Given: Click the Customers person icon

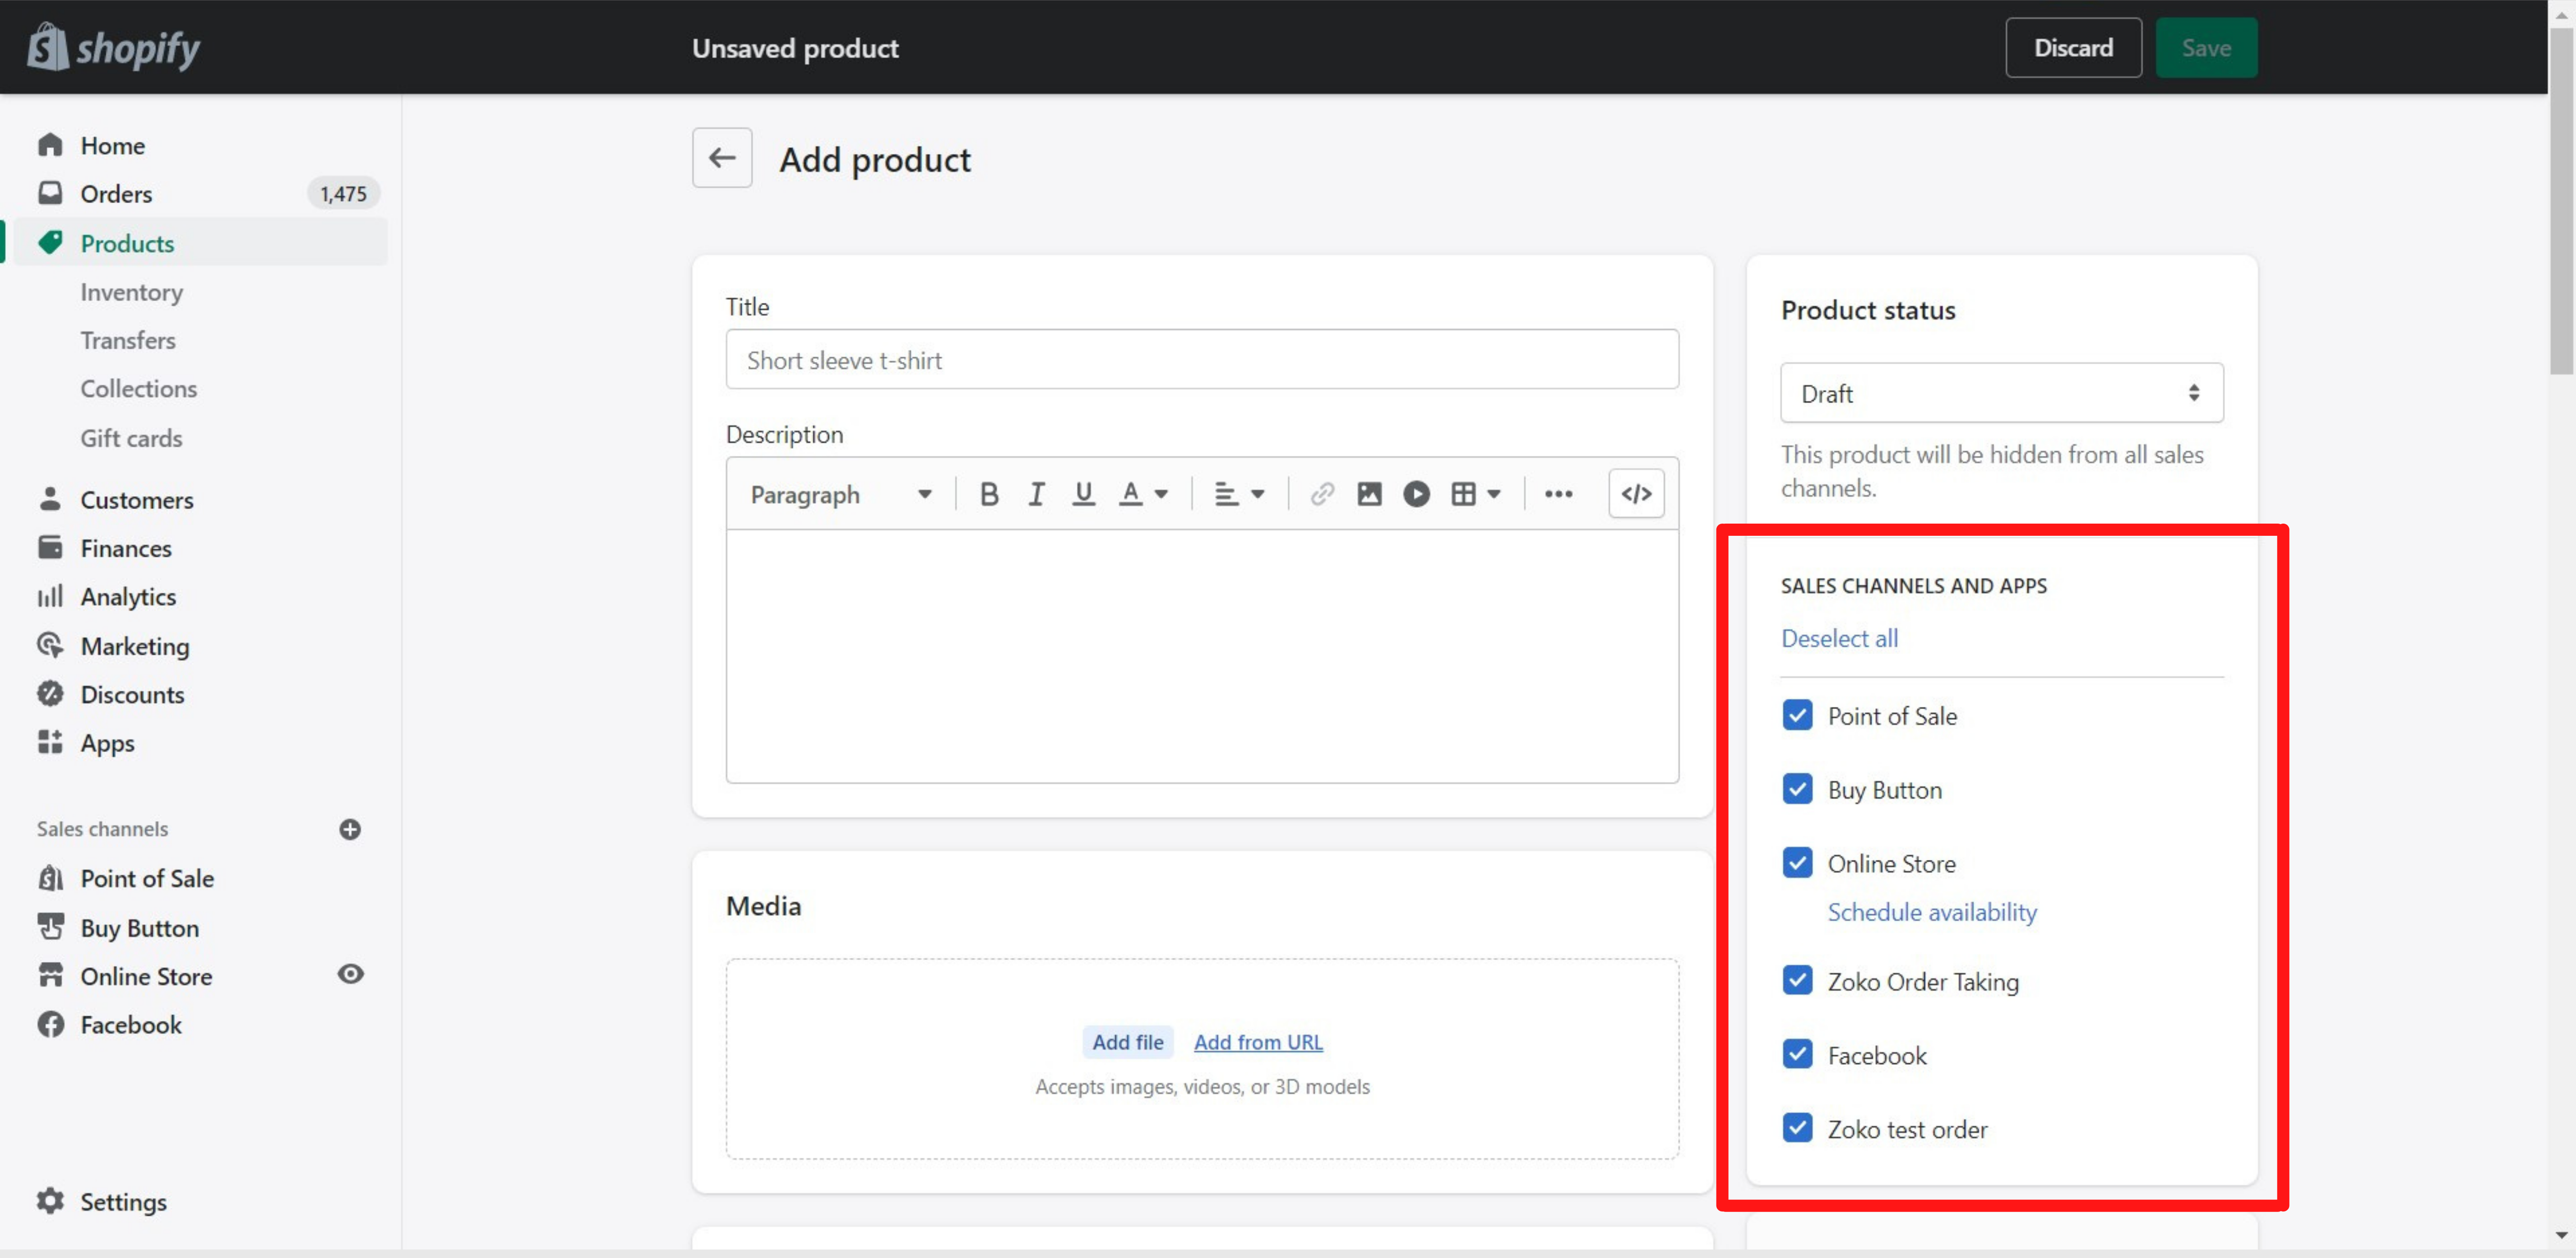Looking at the screenshot, I should click(x=50, y=499).
